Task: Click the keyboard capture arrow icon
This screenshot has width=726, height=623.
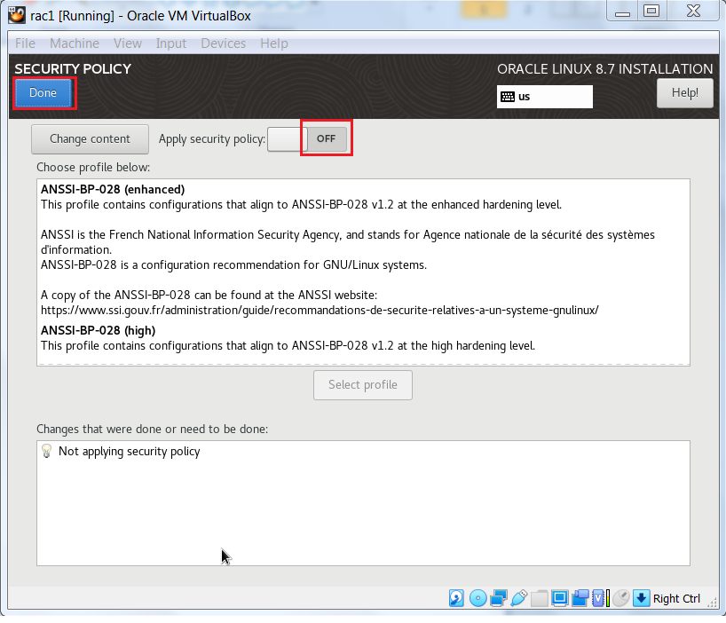Action: tap(642, 598)
